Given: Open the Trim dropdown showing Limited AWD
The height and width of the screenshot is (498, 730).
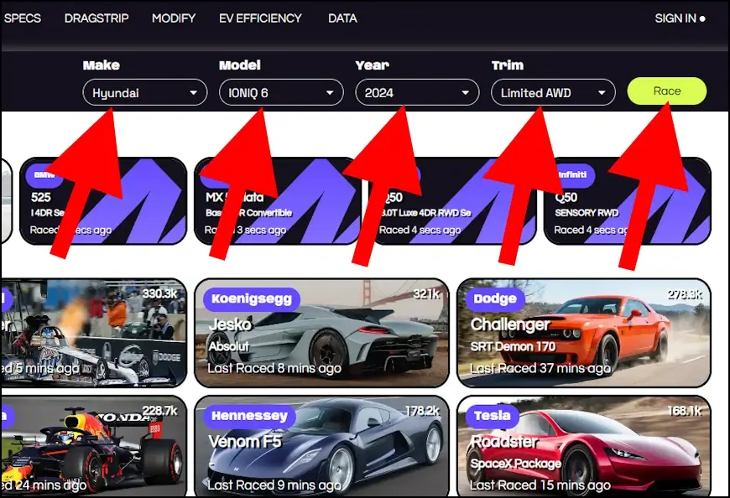Looking at the screenshot, I should coord(553,92).
